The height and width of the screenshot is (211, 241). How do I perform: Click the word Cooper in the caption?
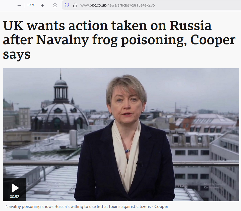pyautogui.click(x=161, y=207)
